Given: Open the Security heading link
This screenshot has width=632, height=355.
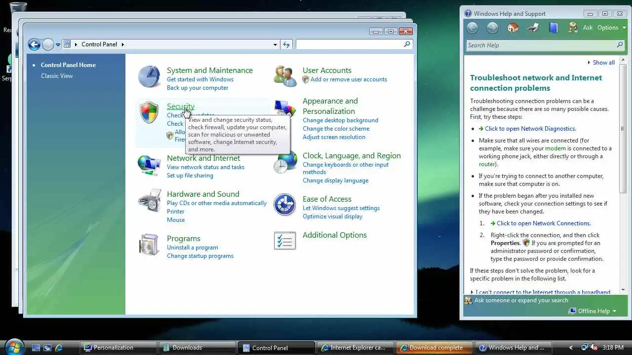Looking at the screenshot, I should point(181,106).
